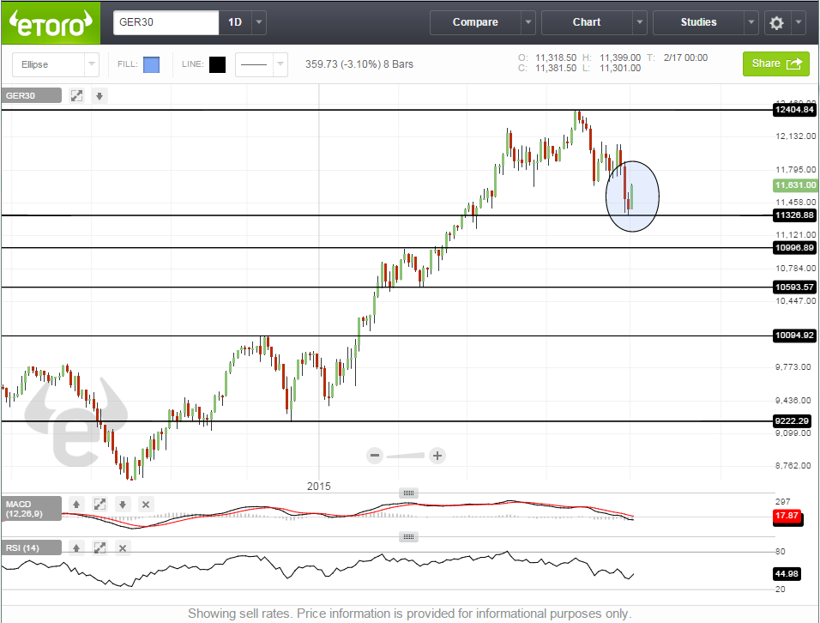The height and width of the screenshot is (623, 820).
Task: Click the 10996.89 price level label
Action: point(794,247)
